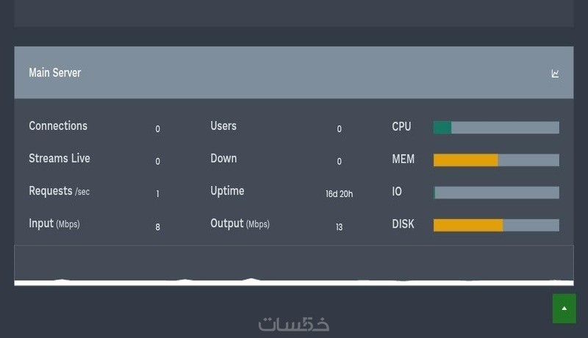
Task: Click the Requests /sec label
Action: click(59, 191)
